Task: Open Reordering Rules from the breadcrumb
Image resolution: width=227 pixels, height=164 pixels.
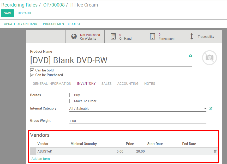Action: tap(19, 5)
